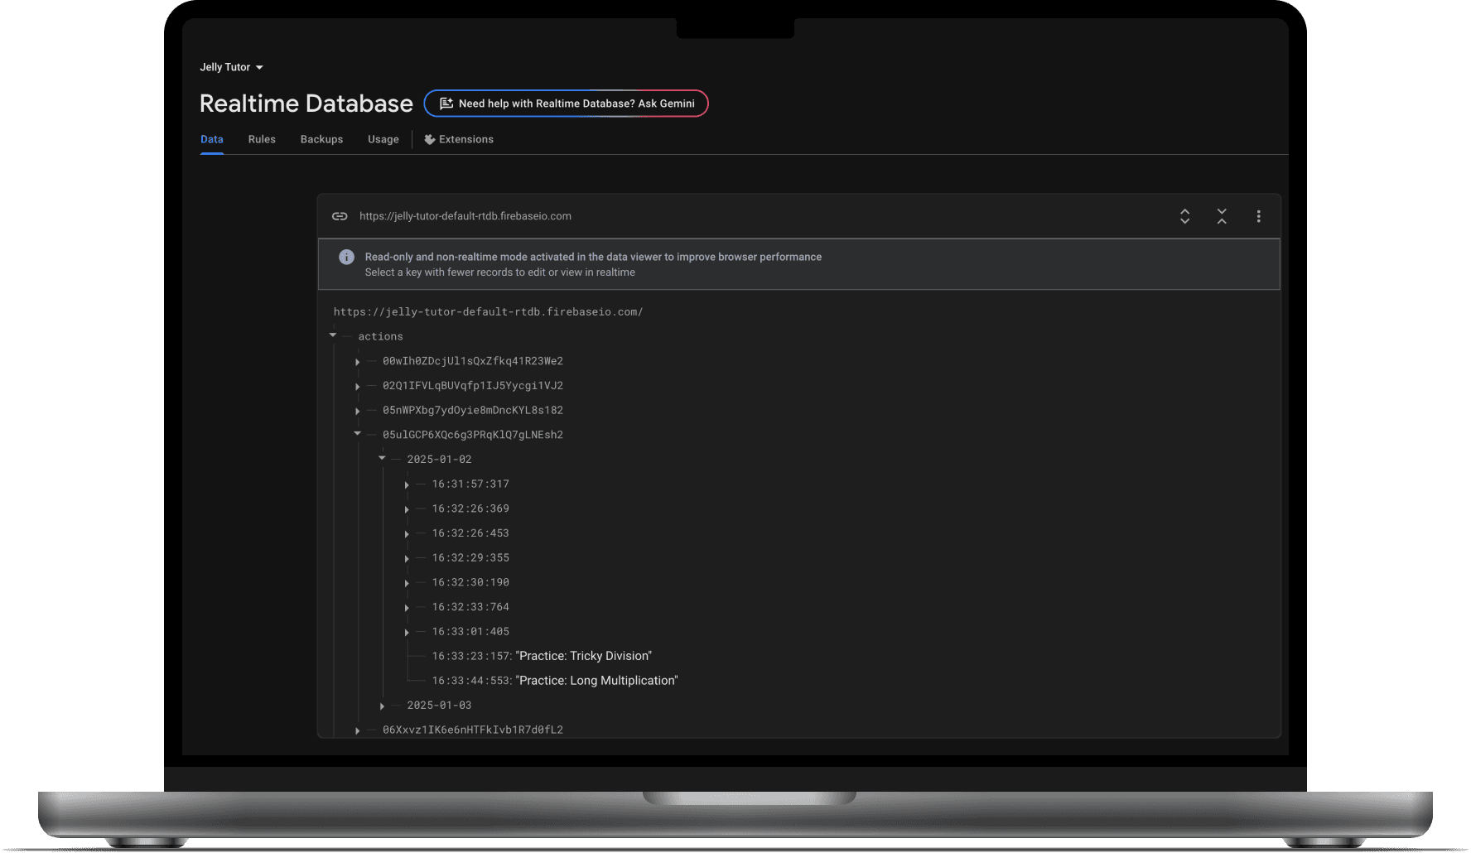Expand node 00wIh0ZDcjUl1sQxZfkq41R23We2
This screenshot has height=853, width=1471.
click(358, 362)
